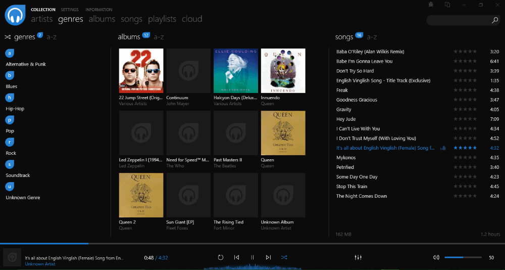Screen dimensions: 505x270
Task: Rate Hey Jude using its stars
Action: [x=465, y=119]
